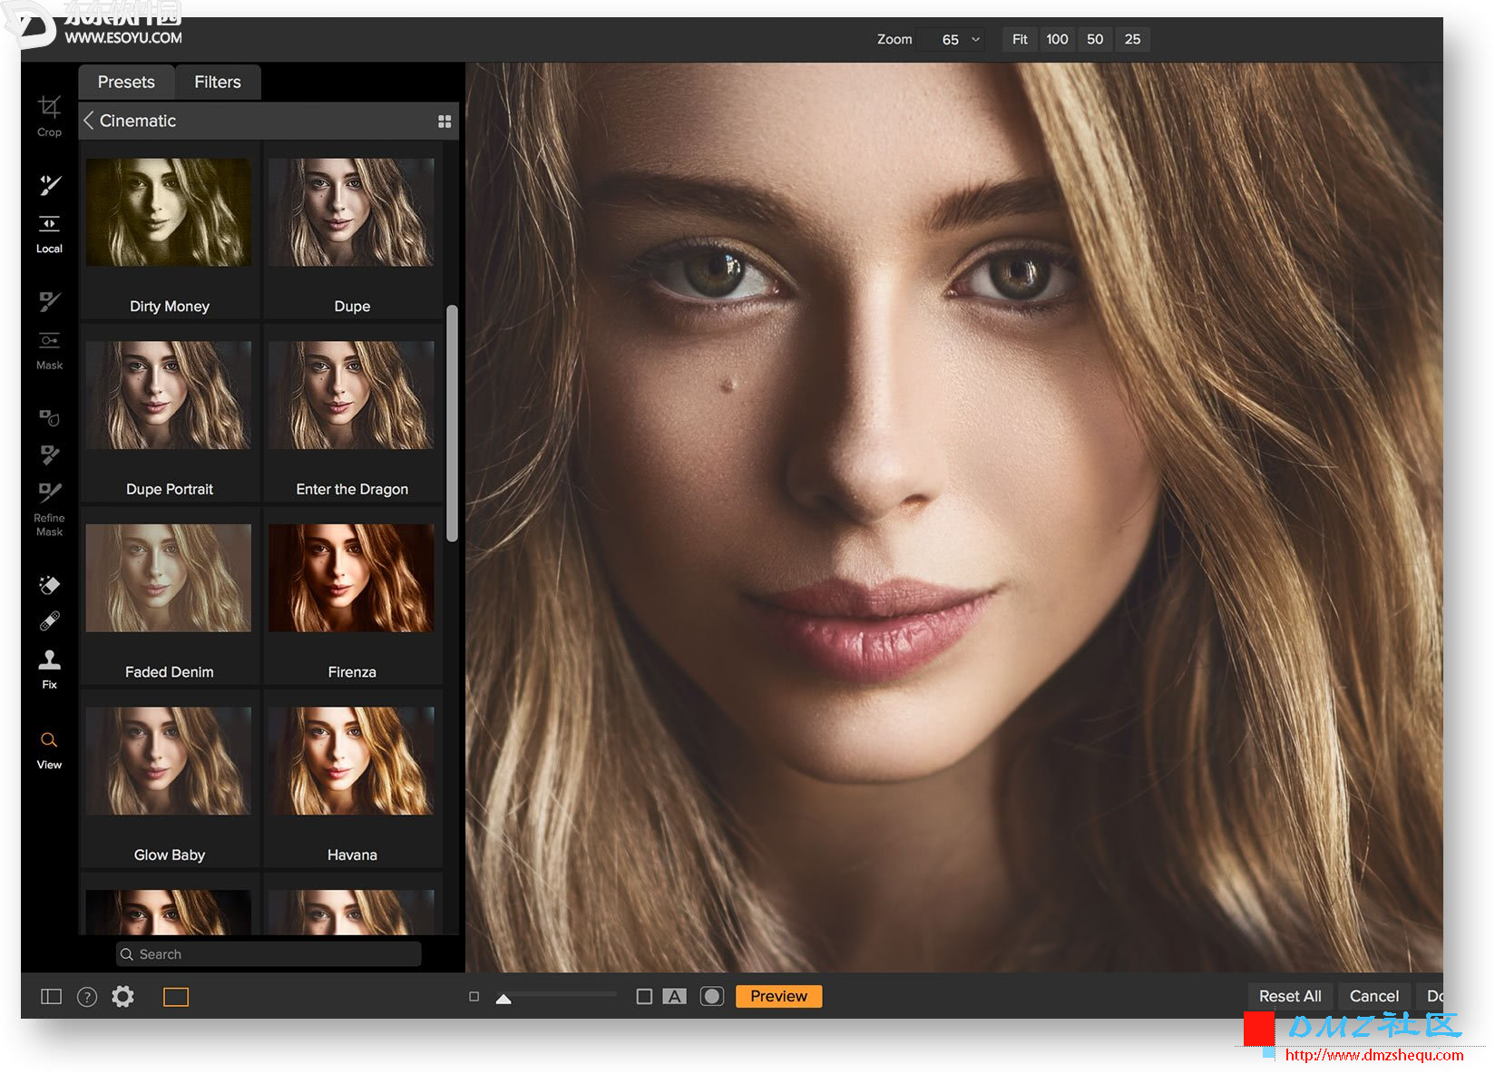Viewport: 1495px width, 1074px height.
Task: Switch to the Filters tab
Action: [218, 82]
